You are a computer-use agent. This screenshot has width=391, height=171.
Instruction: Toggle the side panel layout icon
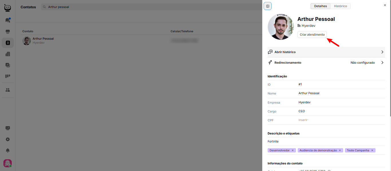click(268, 6)
